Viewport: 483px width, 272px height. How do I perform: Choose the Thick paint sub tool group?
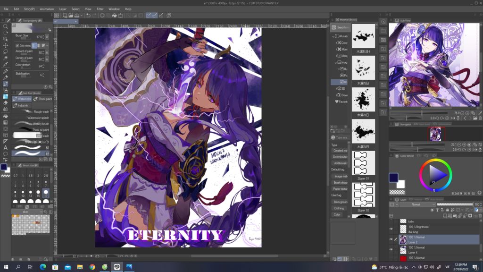point(42,99)
